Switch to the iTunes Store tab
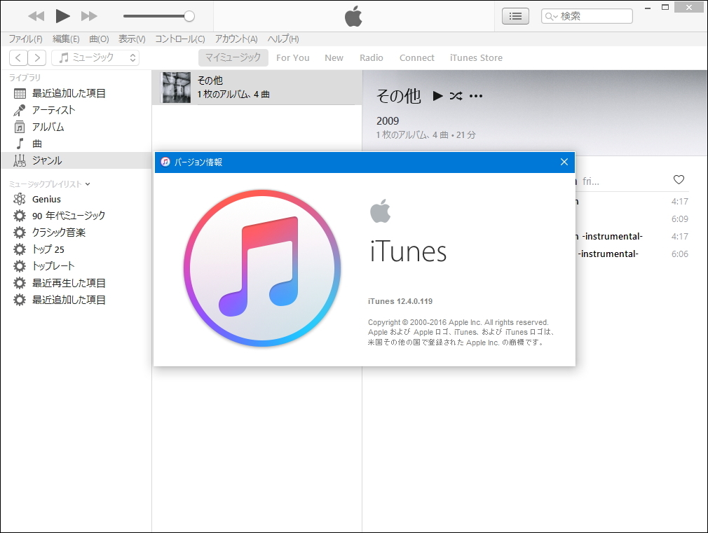This screenshot has width=708, height=533. (476, 57)
